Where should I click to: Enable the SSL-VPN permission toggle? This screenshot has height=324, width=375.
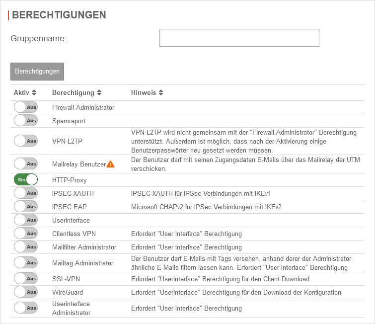point(26,279)
